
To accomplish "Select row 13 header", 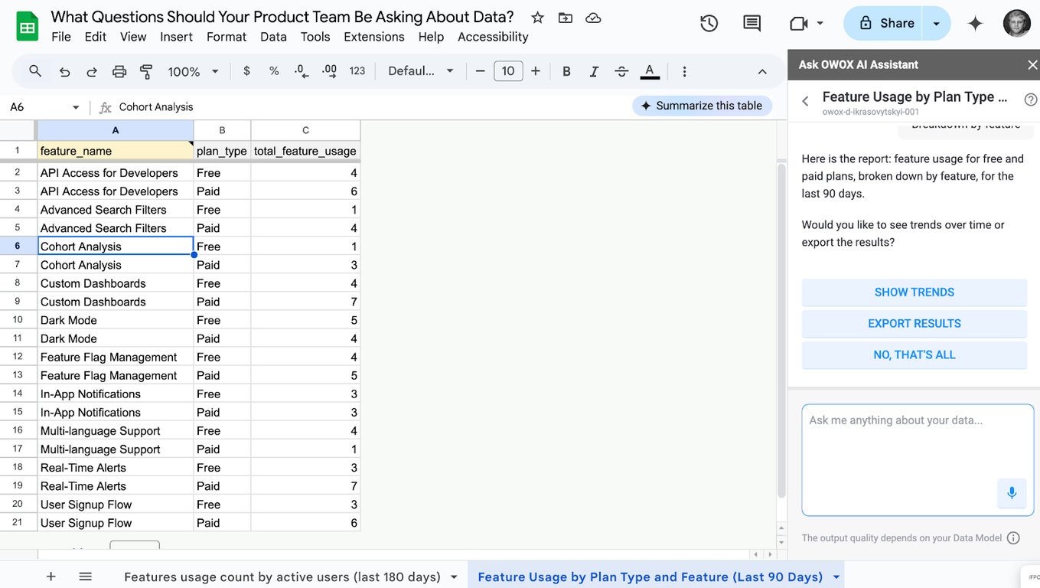I will click(x=18, y=375).
